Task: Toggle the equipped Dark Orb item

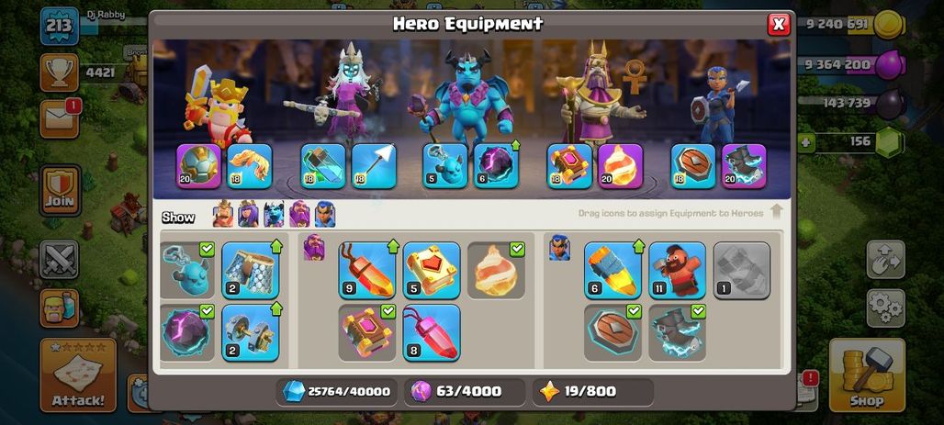Action: [187, 332]
